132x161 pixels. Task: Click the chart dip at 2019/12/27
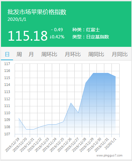[78, 113]
